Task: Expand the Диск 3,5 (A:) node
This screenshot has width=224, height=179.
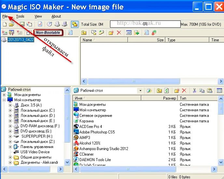Action: coord(10,105)
